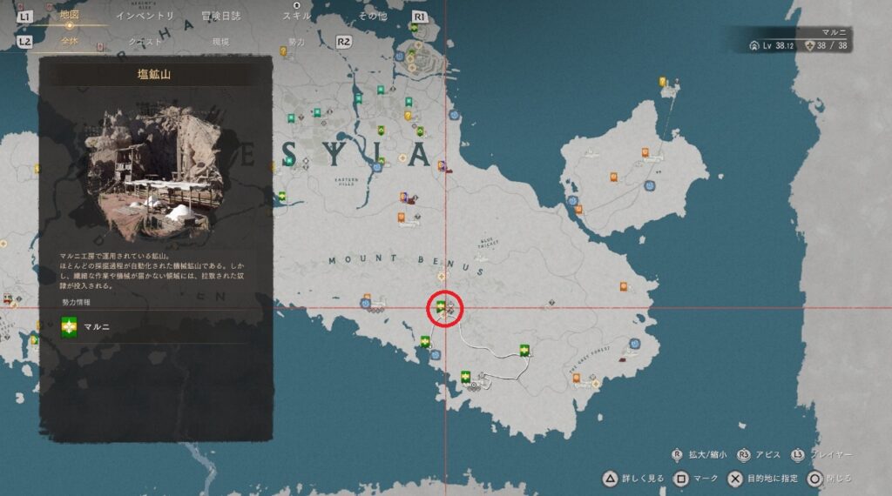Click the R3 アビス prompt icon
The height and width of the screenshot is (496, 892).
[744, 455]
